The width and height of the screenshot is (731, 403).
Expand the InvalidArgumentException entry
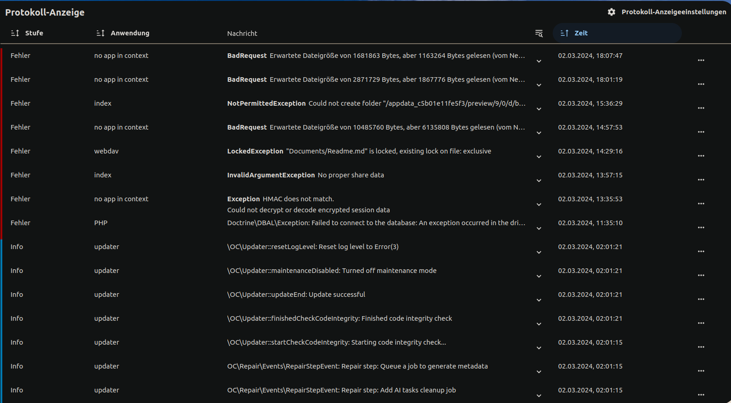[539, 181]
